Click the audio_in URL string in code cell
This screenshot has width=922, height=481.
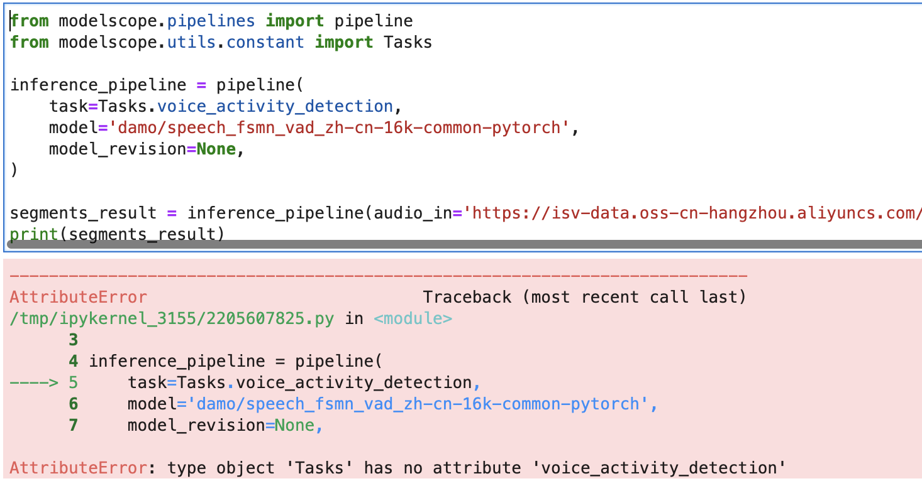pyautogui.click(x=692, y=212)
